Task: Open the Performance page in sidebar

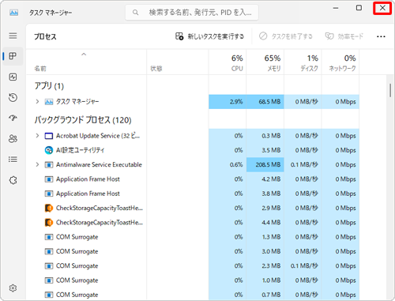Action: (13, 77)
